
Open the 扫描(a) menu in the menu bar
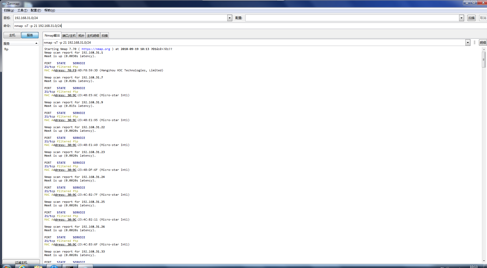9,10
